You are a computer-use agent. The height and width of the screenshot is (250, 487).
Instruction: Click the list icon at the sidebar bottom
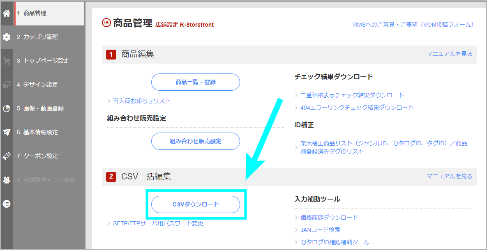tap(7, 204)
